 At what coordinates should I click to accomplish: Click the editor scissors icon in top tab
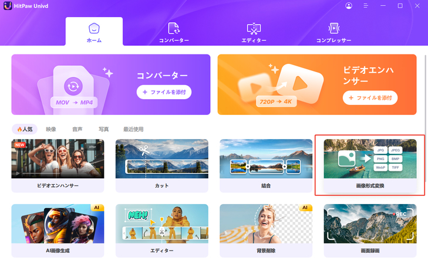[254, 28]
